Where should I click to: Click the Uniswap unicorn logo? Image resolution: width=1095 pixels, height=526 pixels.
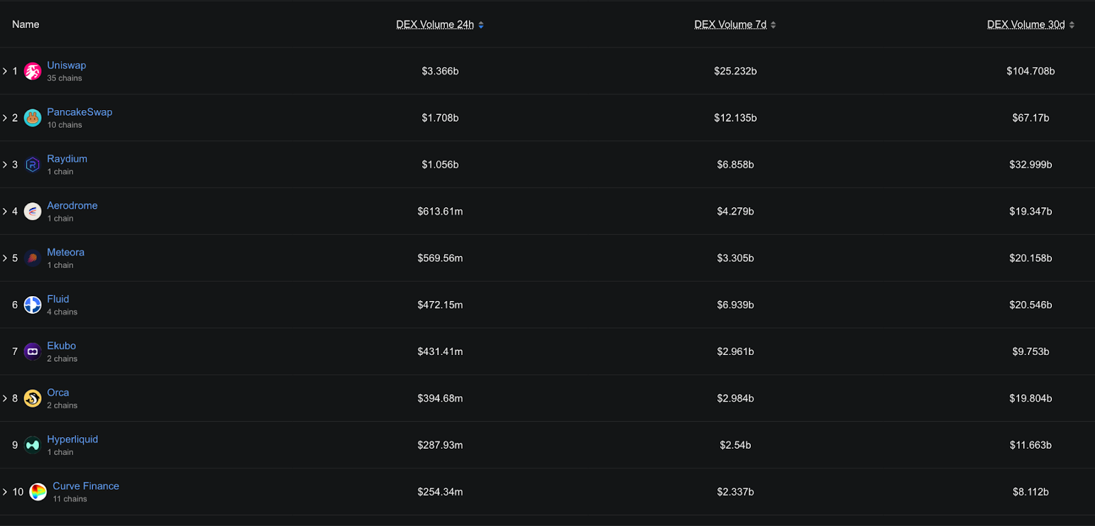pos(32,70)
